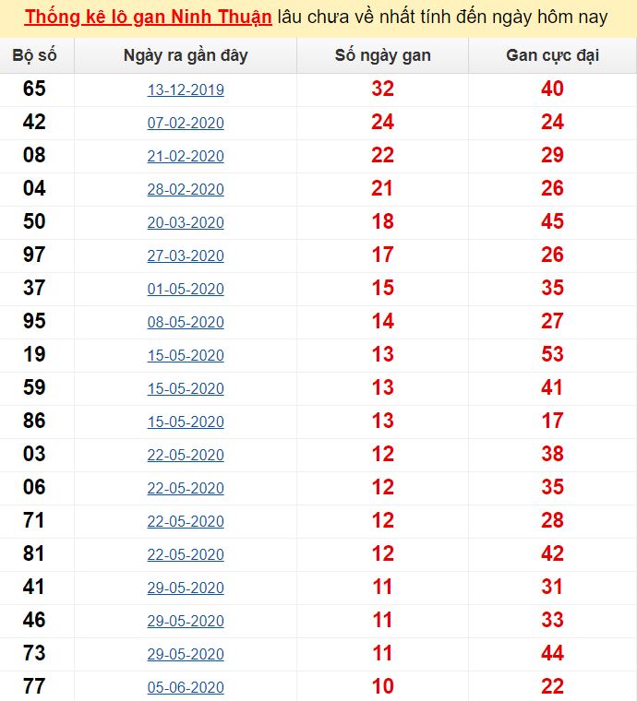Open the 08-05-2020 date link
Viewport: 637px width, 701px height.
point(186,323)
